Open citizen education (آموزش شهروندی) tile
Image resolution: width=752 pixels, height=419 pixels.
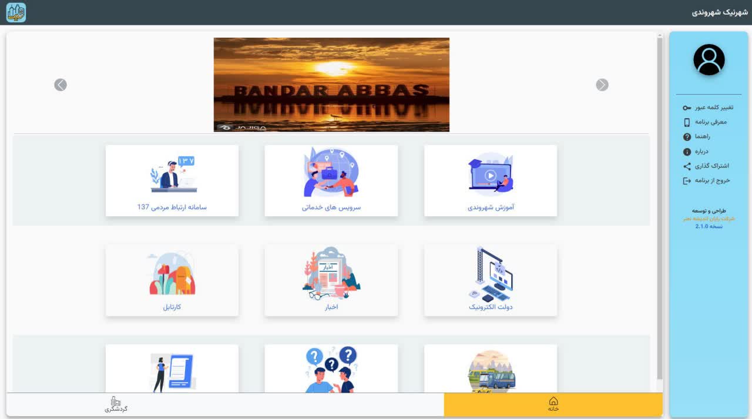pos(491,180)
